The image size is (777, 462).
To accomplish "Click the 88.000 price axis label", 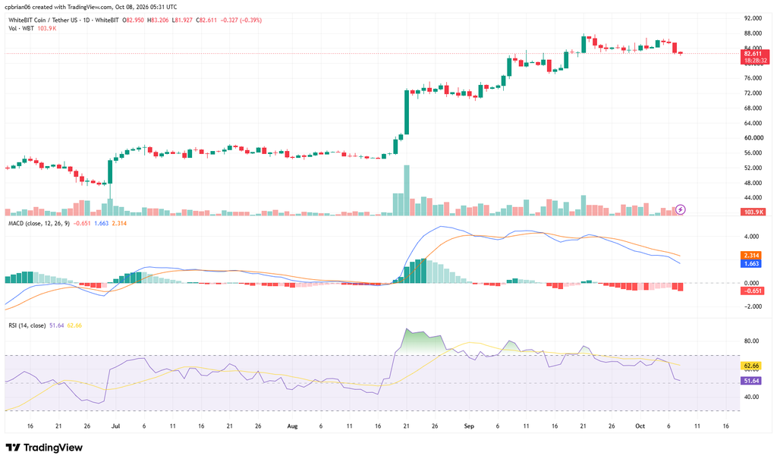I will pyautogui.click(x=753, y=33).
